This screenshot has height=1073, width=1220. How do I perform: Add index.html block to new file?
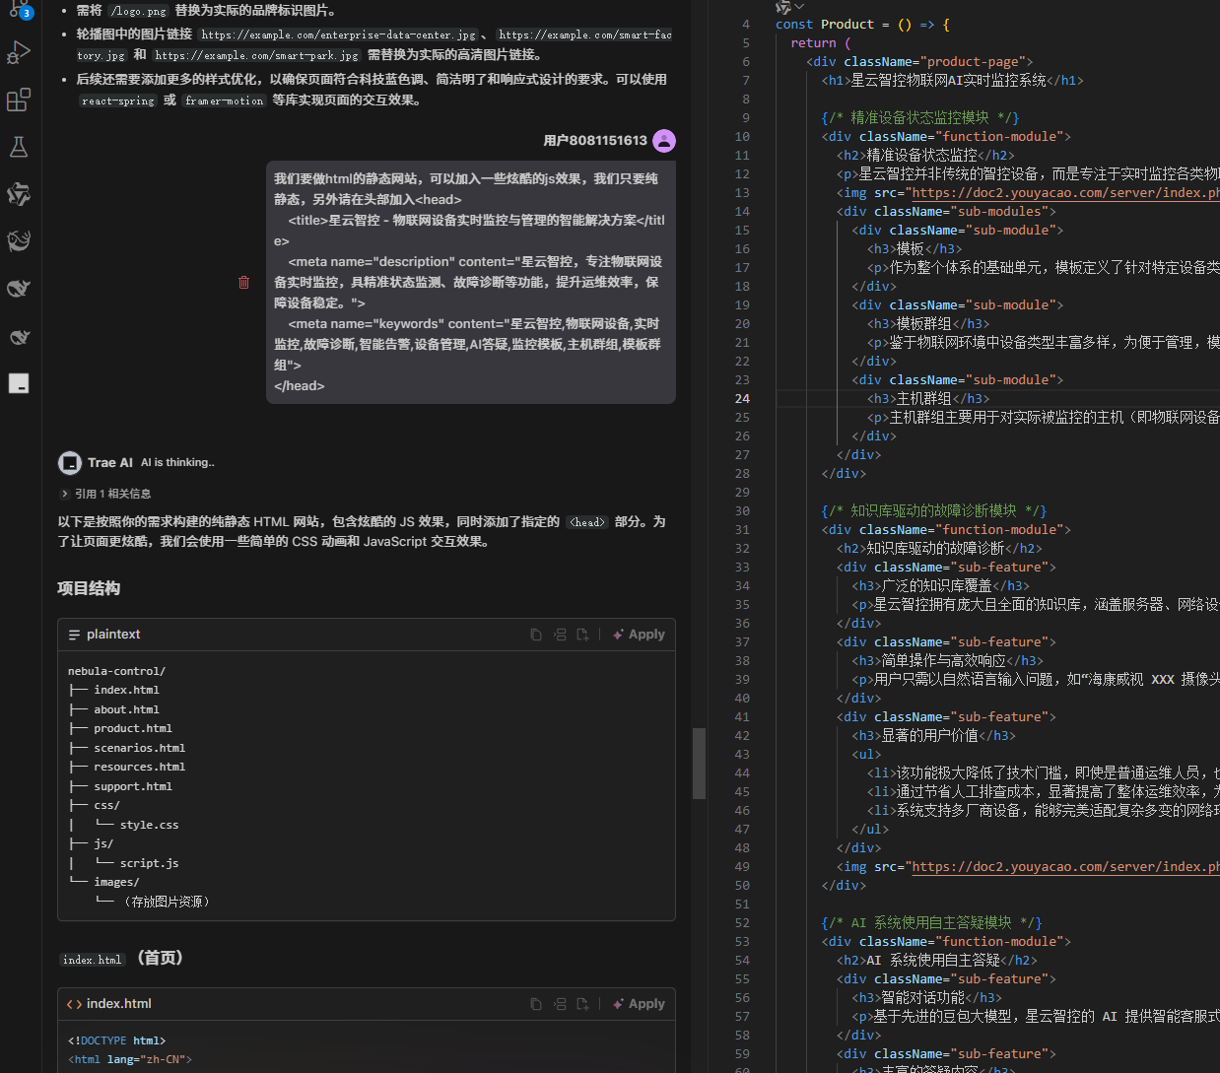pos(582,1004)
